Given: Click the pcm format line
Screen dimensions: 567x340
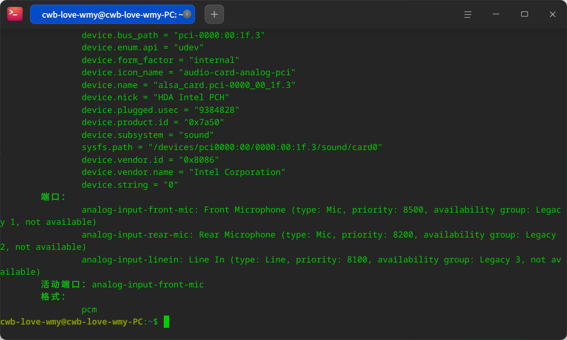Looking at the screenshot, I should [x=89, y=310].
